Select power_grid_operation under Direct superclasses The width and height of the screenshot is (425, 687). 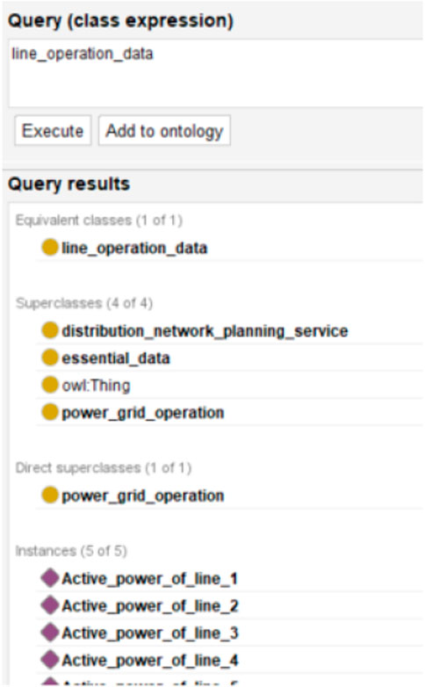tap(143, 496)
